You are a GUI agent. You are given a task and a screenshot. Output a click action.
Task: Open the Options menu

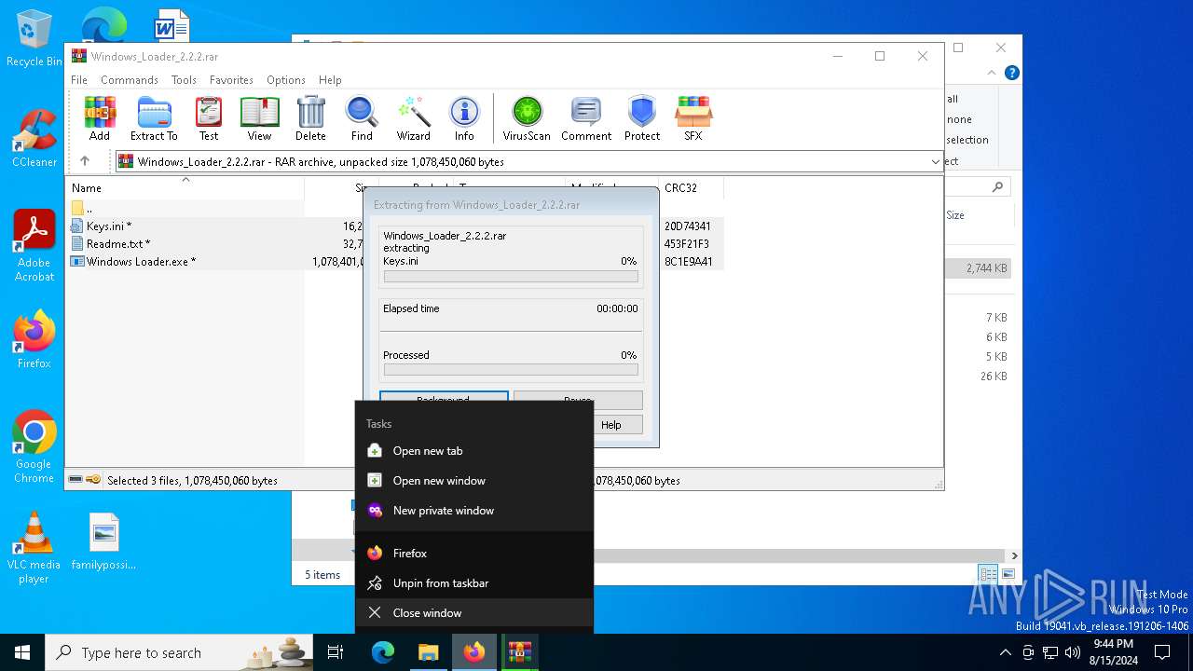point(285,80)
